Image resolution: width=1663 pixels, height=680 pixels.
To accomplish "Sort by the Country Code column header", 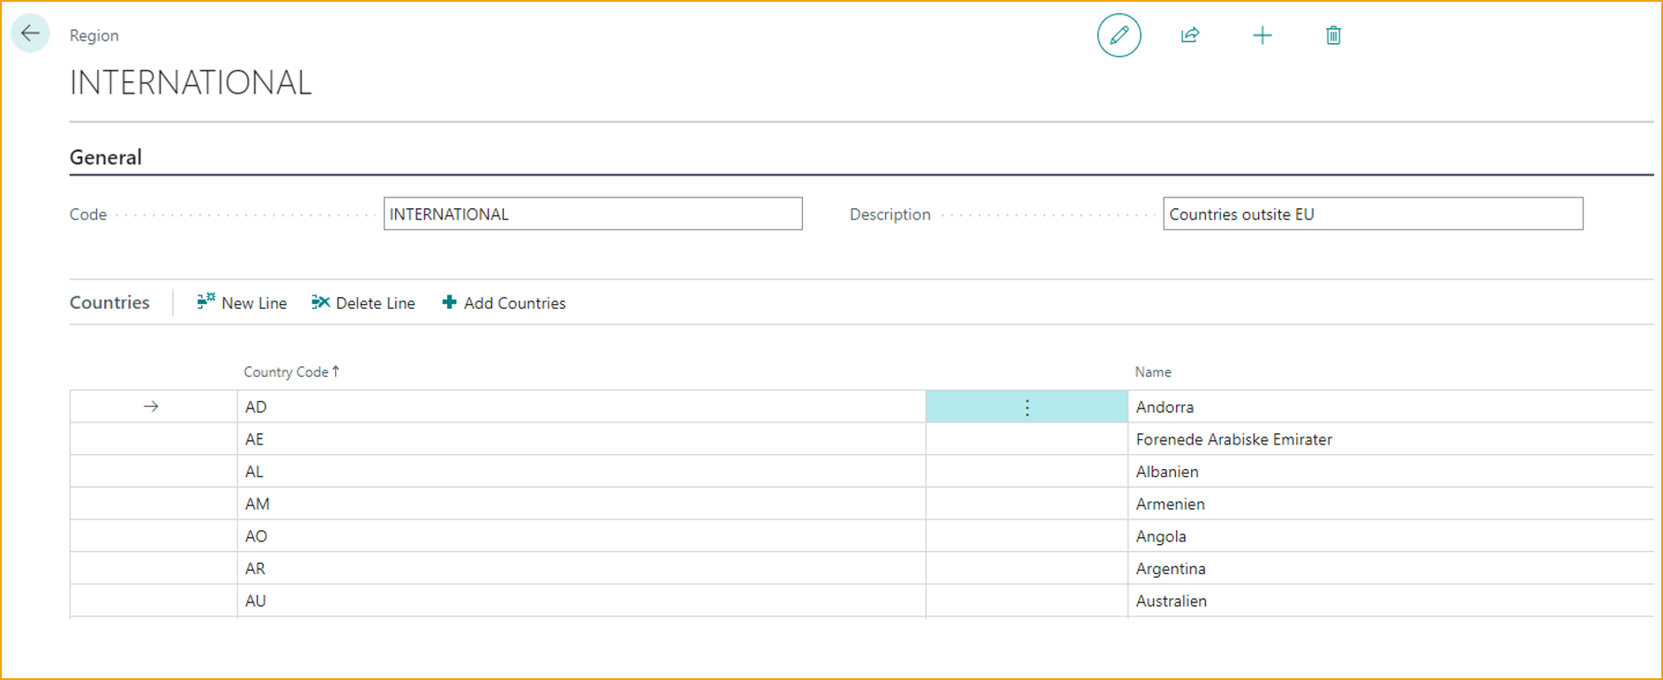I will point(287,372).
